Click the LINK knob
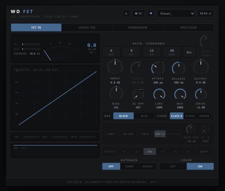This screenshot has height=191, width=225. (x=159, y=94)
